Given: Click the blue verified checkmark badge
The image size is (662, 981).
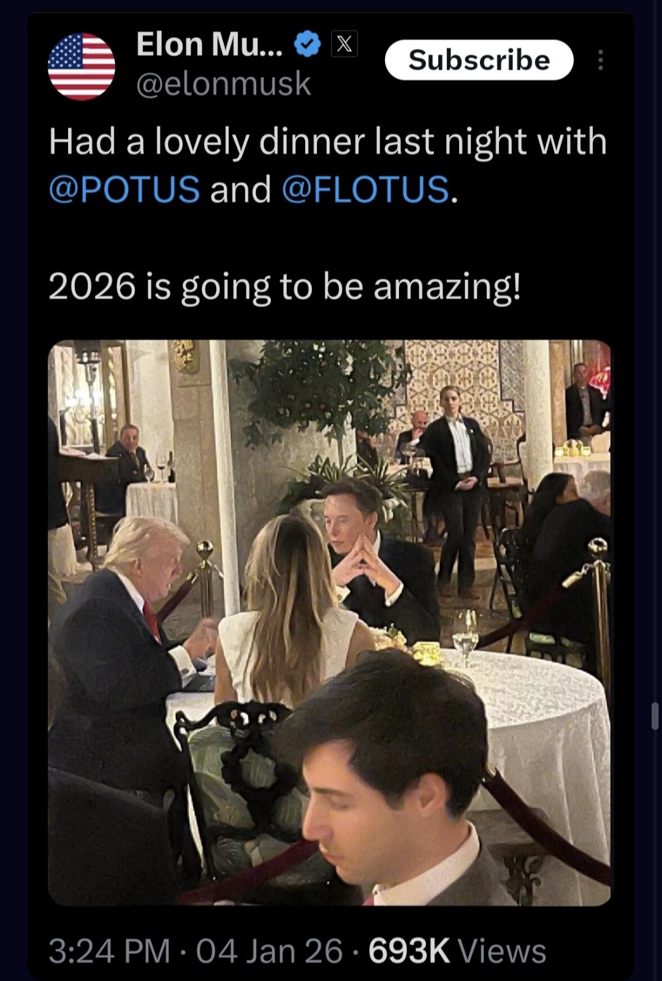Looking at the screenshot, I should pyautogui.click(x=308, y=44).
